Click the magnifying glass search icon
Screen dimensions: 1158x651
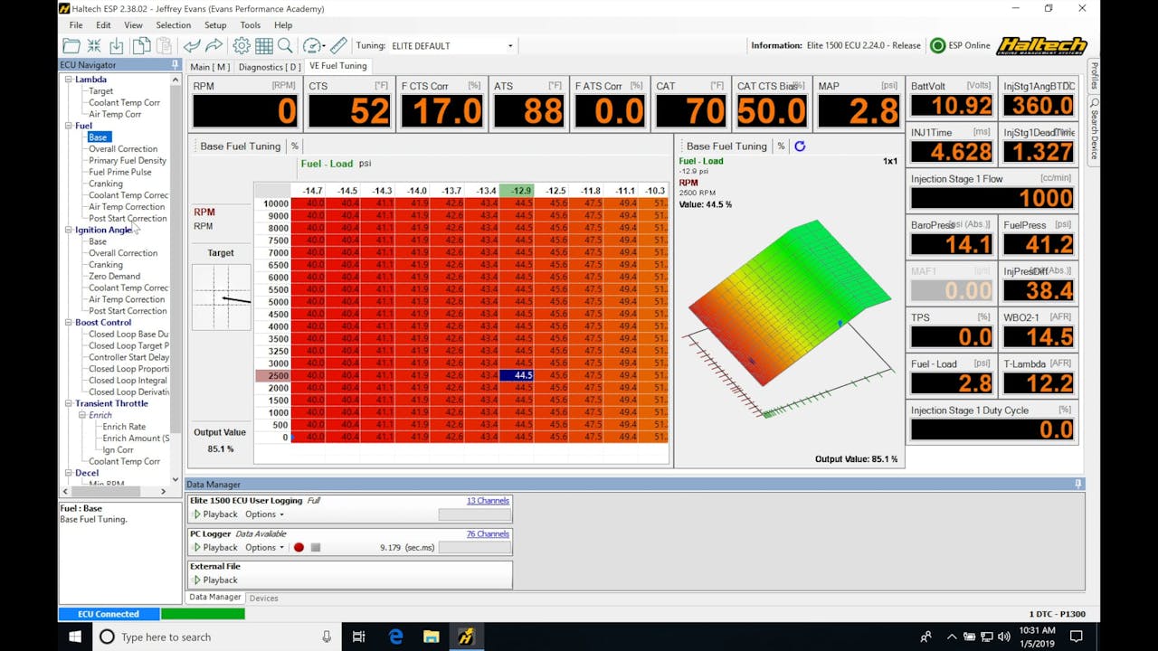point(285,45)
